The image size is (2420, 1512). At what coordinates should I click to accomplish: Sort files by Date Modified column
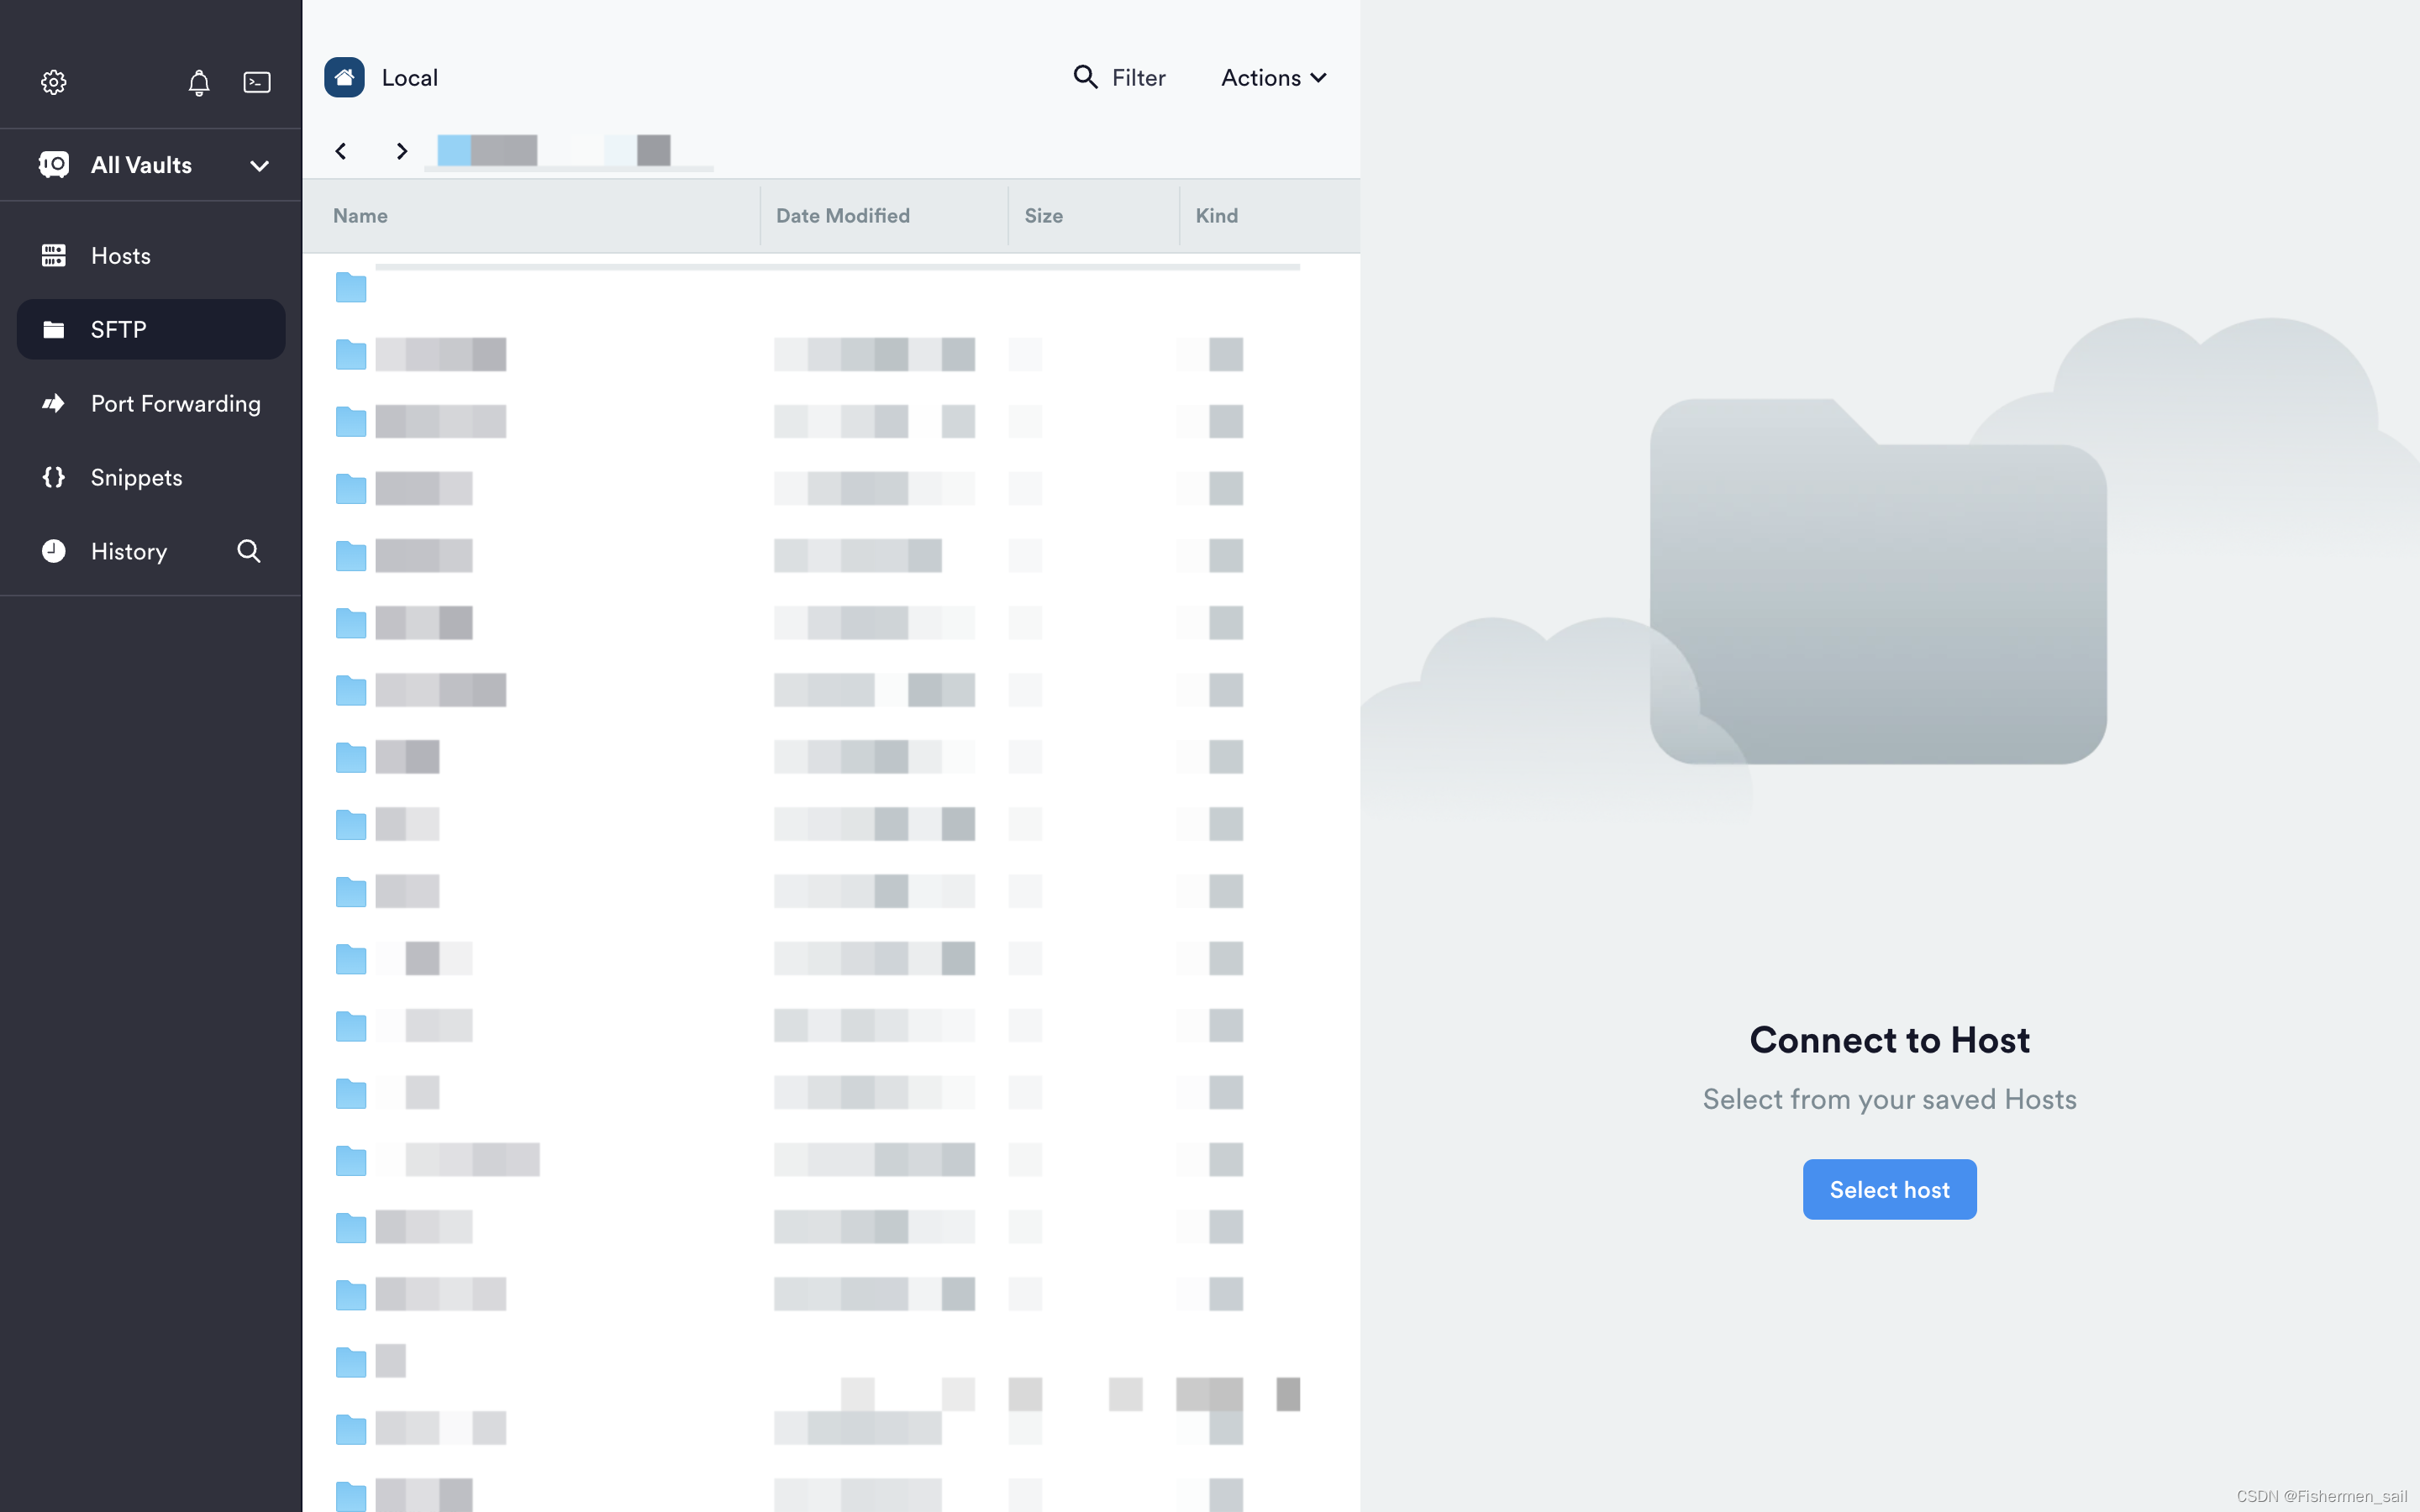(844, 216)
